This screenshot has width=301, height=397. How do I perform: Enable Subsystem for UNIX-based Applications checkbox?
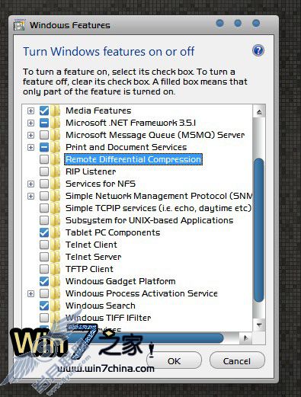tap(44, 220)
